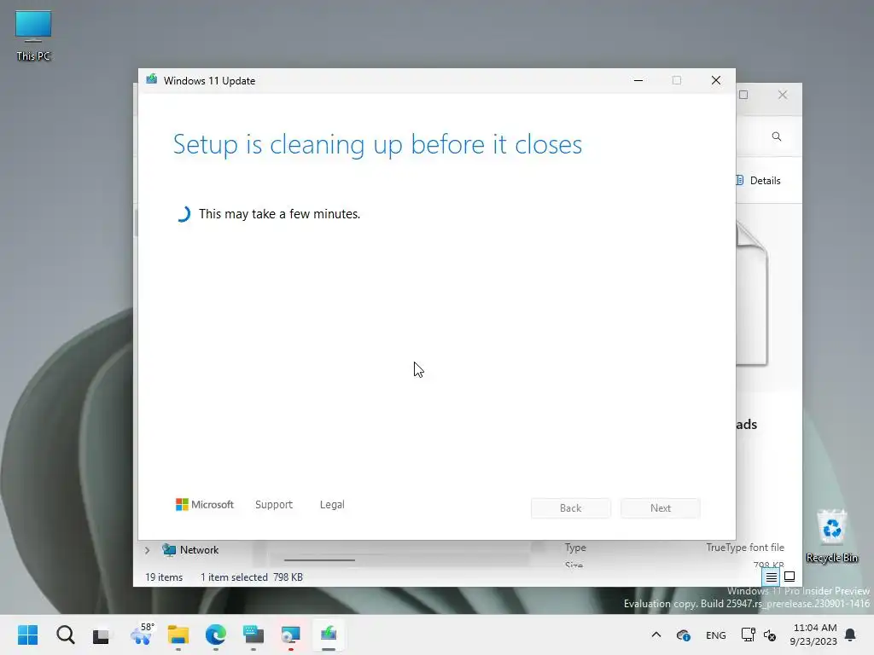Switch File Explorer to details list view
Screen dimensions: 874x655
pos(771,577)
